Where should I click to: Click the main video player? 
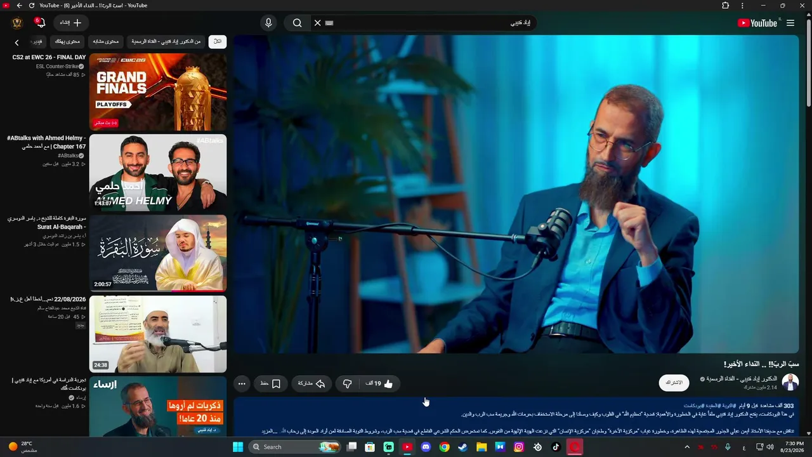pos(516,194)
